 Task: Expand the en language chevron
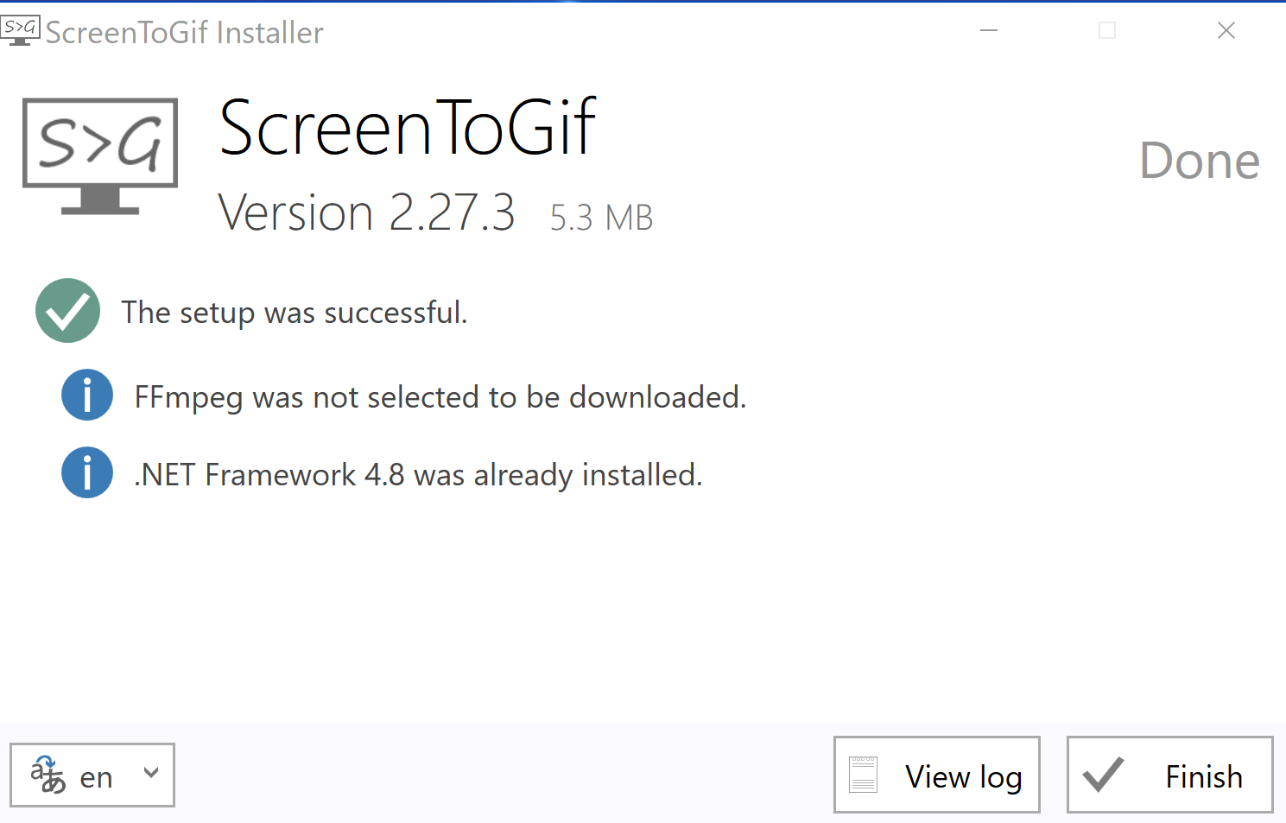(x=150, y=773)
